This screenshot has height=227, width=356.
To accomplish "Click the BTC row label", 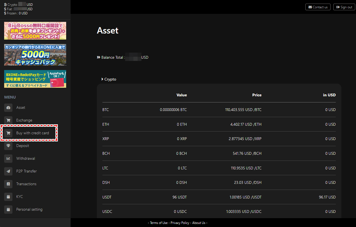I will [105, 110].
